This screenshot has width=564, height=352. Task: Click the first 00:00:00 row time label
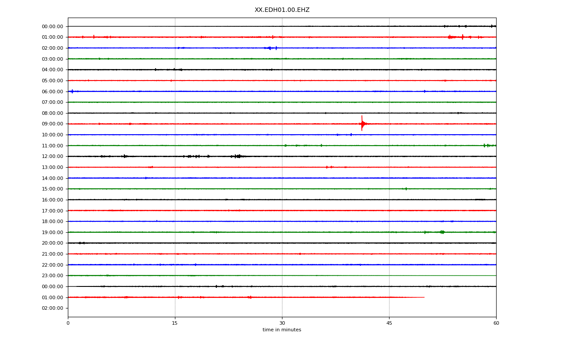pyautogui.click(x=52, y=26)
